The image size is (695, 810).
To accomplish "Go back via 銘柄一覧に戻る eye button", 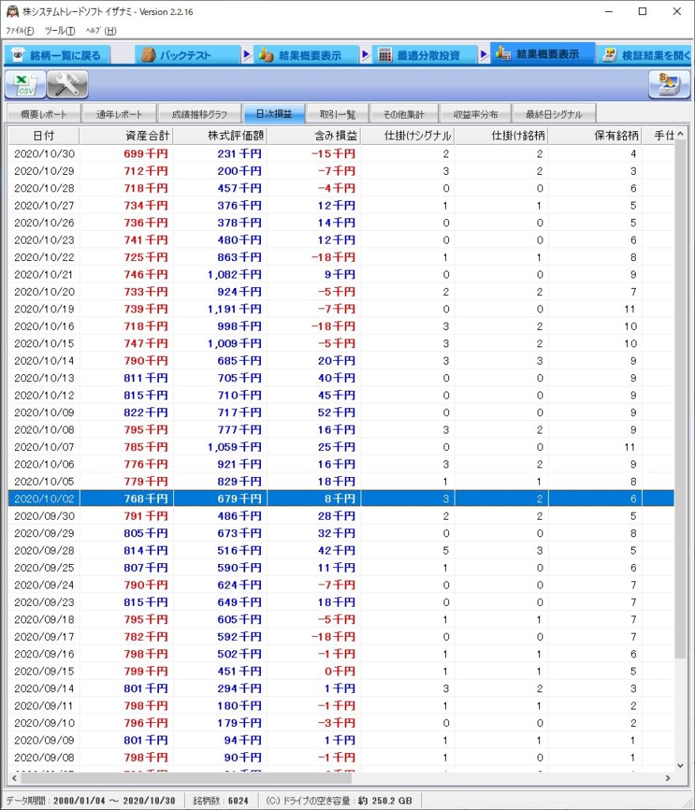I will click(56, 55).
